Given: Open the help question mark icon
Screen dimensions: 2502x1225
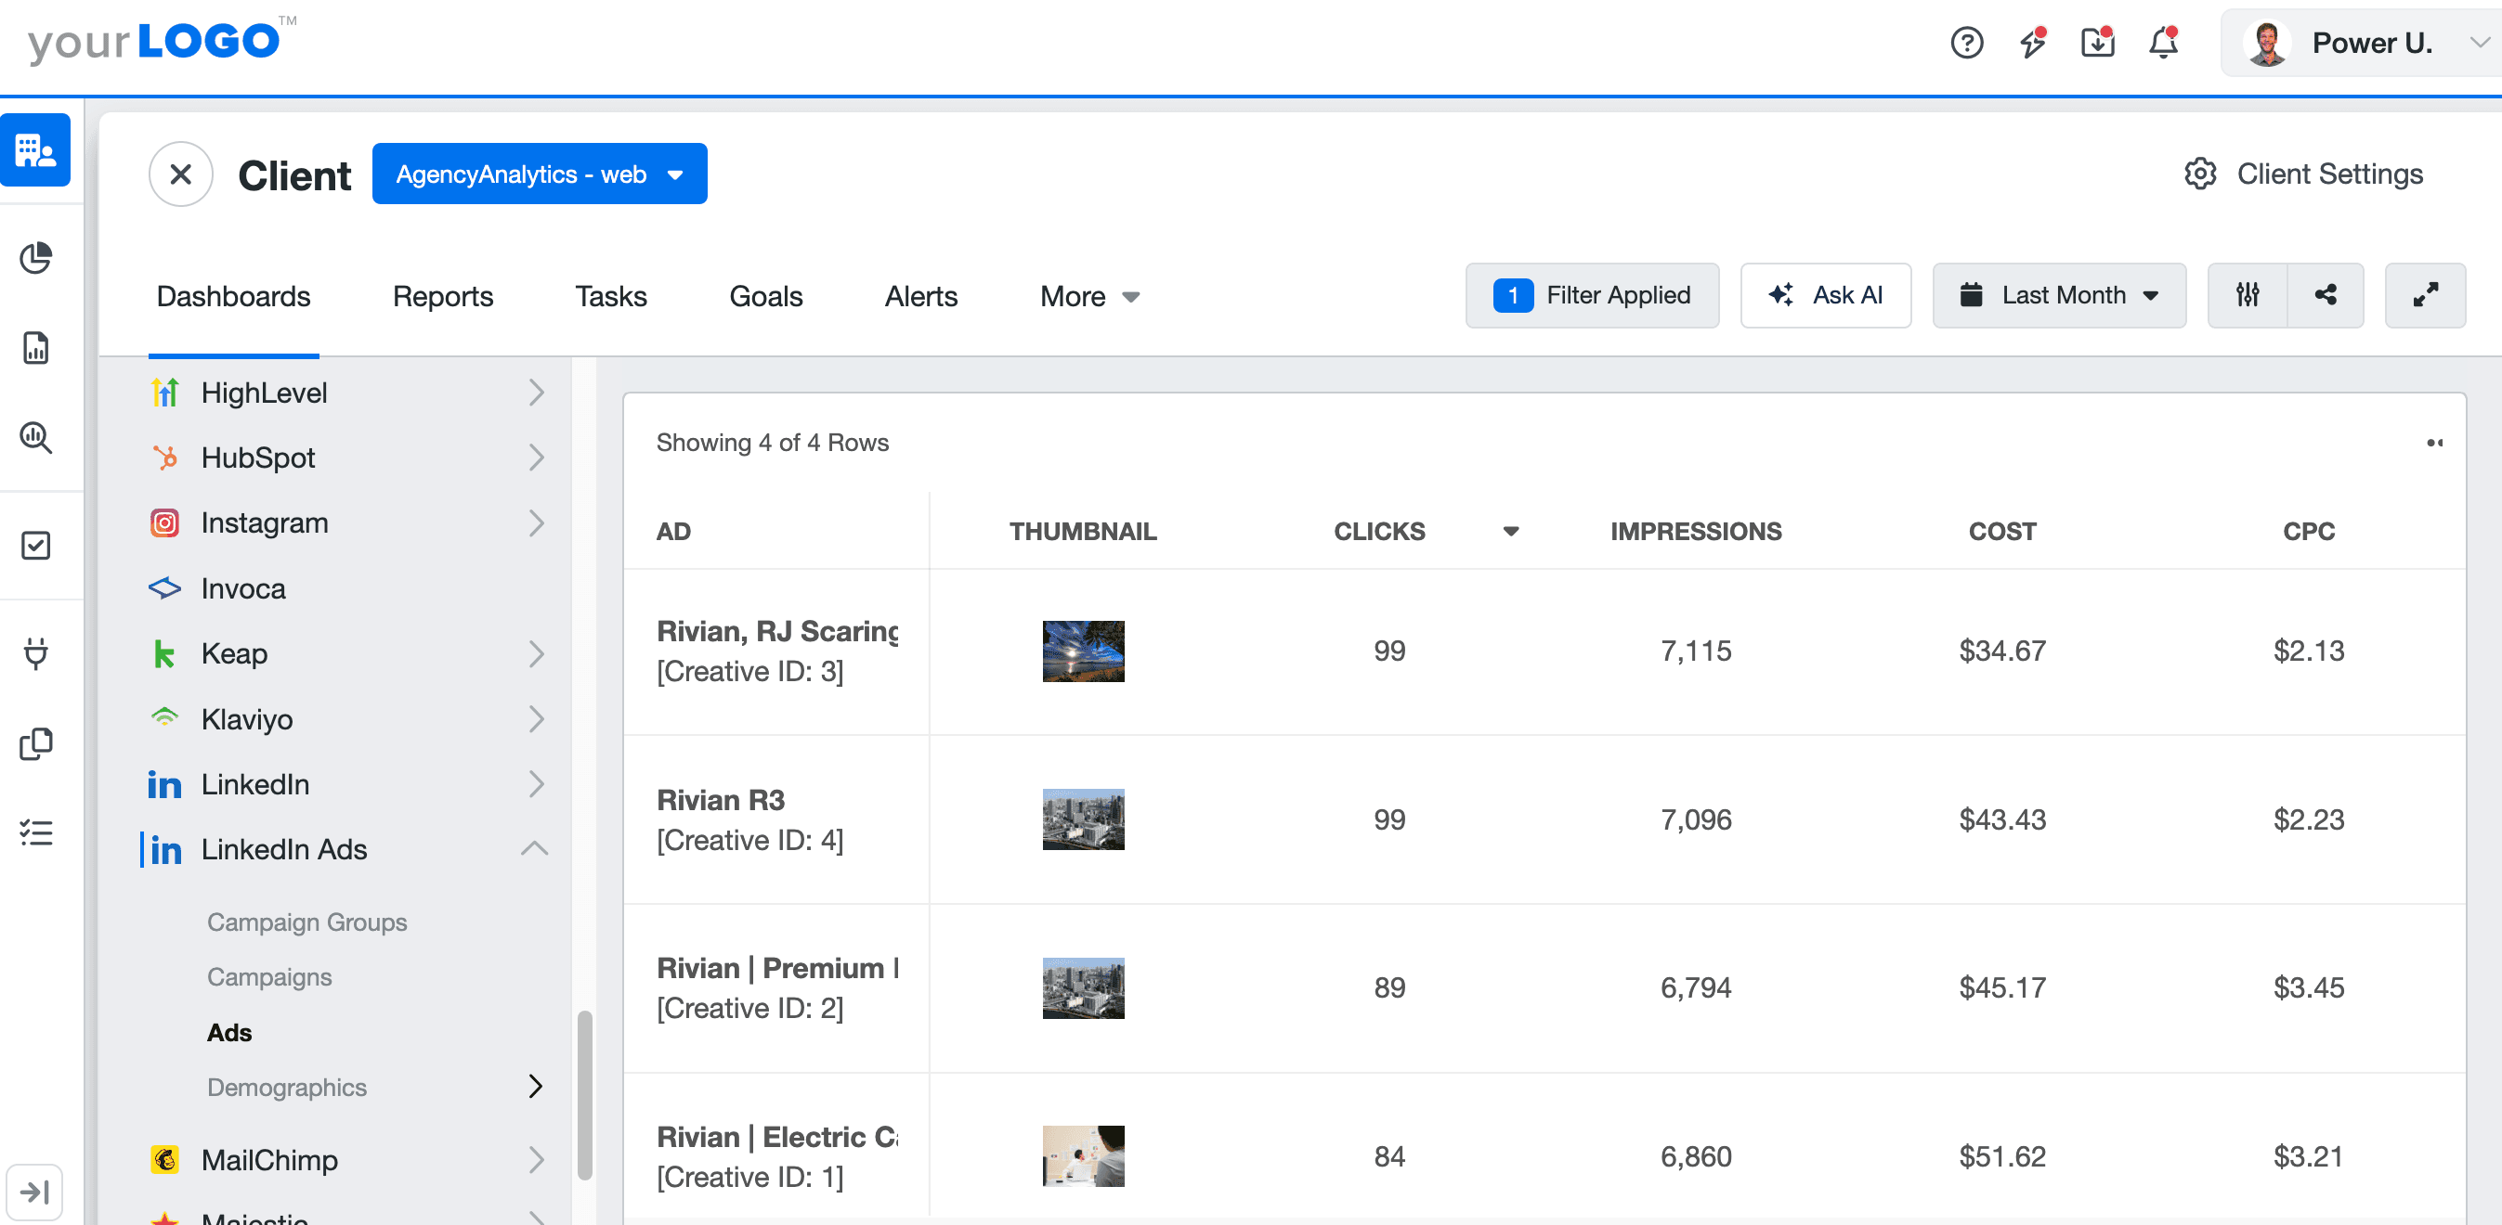Looking at the screenshot, I should click(x=1967, y=43).
